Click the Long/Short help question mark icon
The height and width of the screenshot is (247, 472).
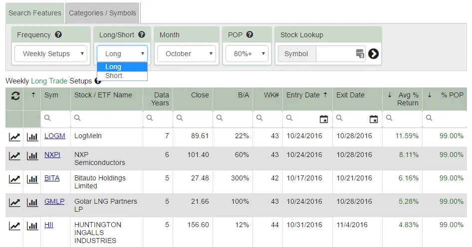(x=142, y=34)
